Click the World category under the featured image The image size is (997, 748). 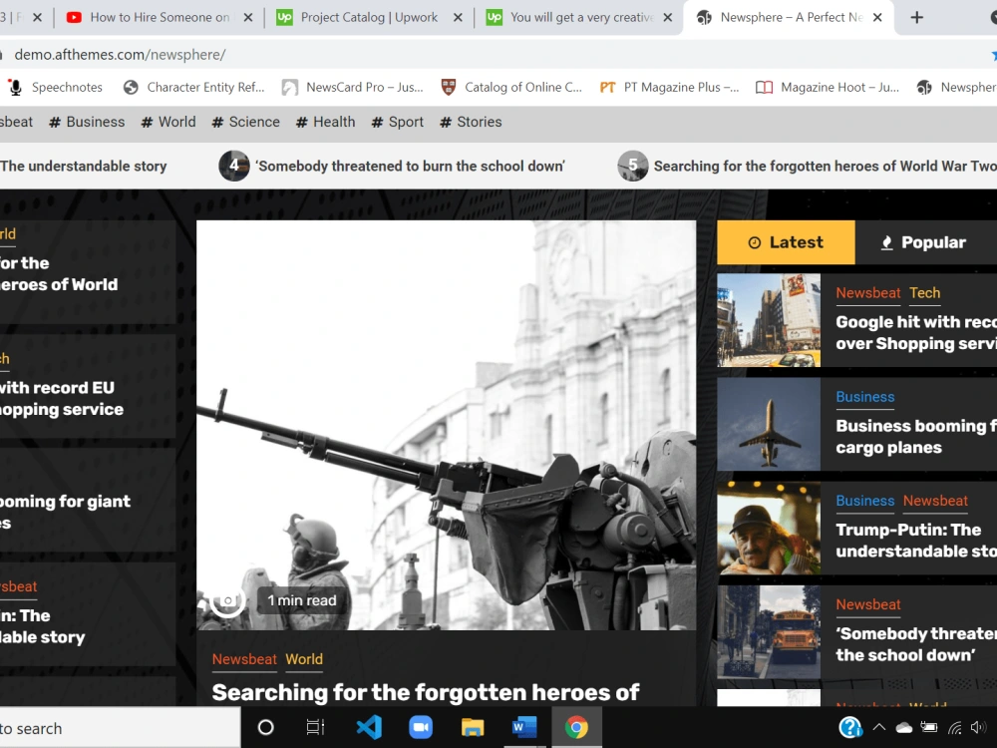[x=304, y=659]
